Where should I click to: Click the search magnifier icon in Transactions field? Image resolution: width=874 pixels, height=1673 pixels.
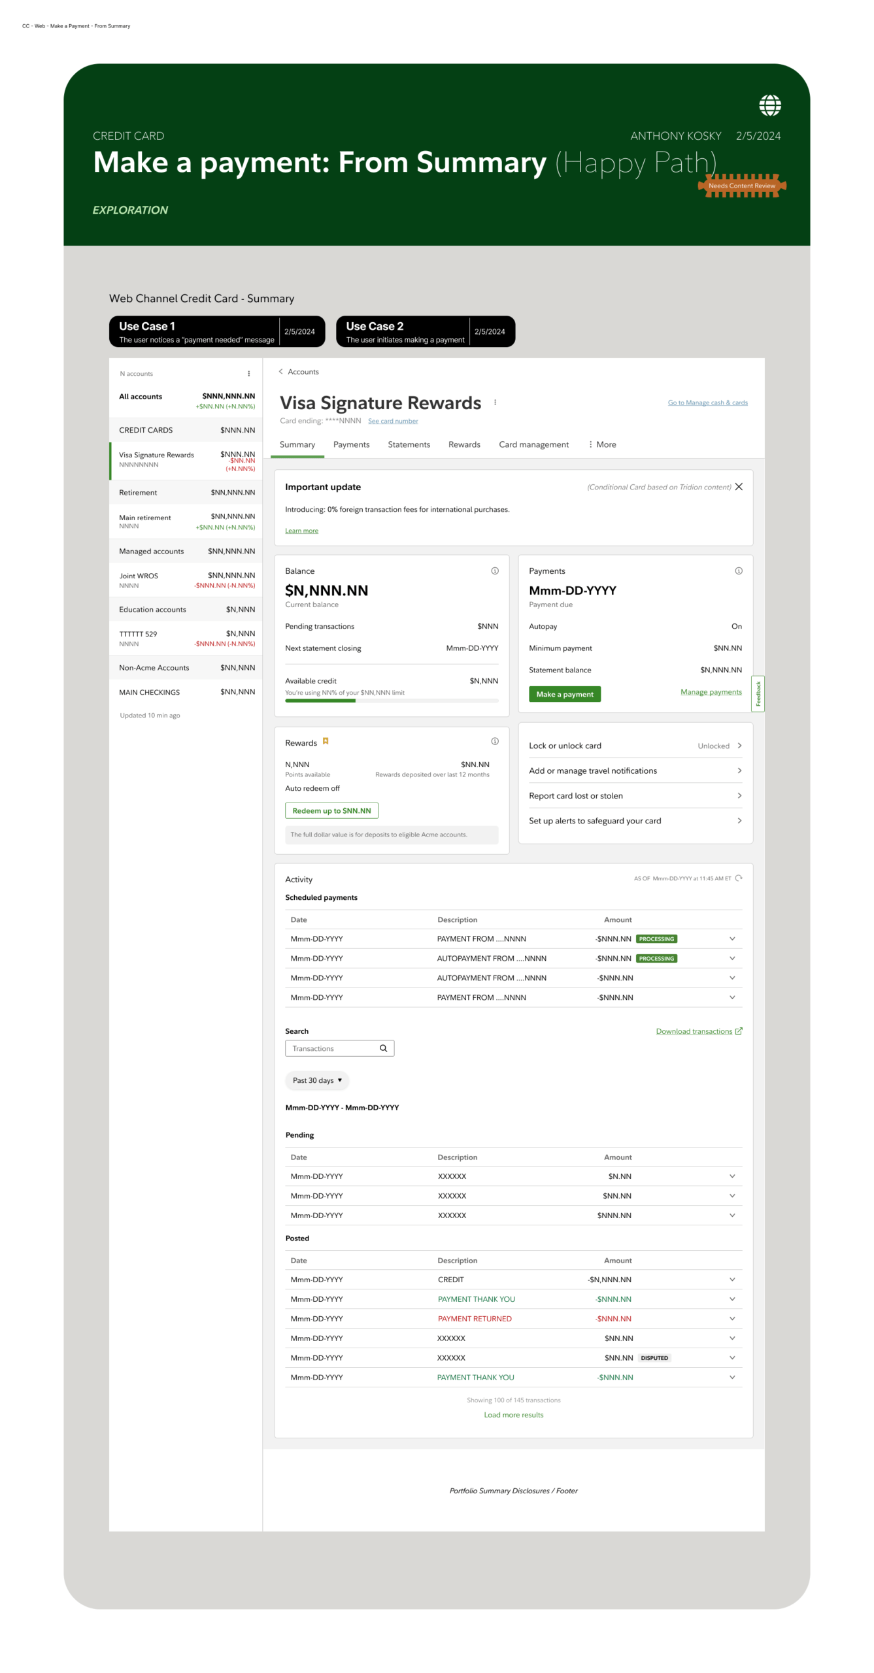pyautogui.click(x=383, y=1048)
